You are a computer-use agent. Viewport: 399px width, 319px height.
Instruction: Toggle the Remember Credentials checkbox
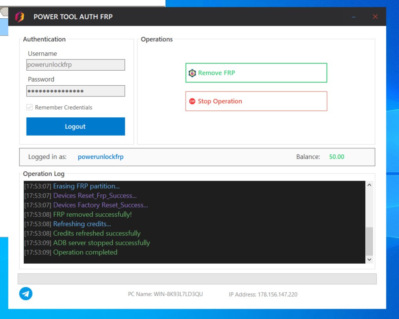tap(30, 107)
